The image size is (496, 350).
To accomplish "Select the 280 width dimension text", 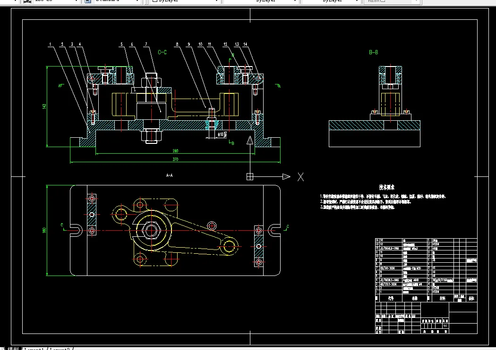I will point(175,151).
